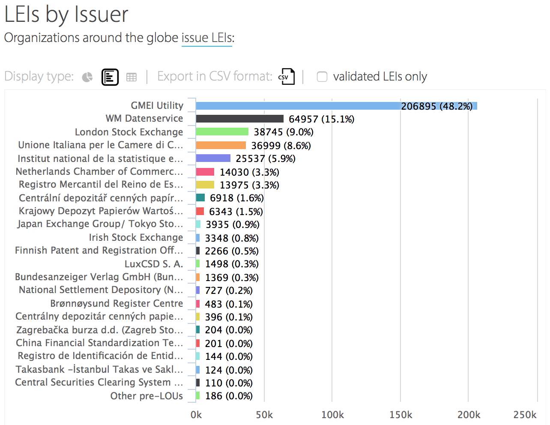The height and width of the screenshot is (425, 550).
Task: Click the value "2266 (0.5%)"
Action: coord(232,251)
